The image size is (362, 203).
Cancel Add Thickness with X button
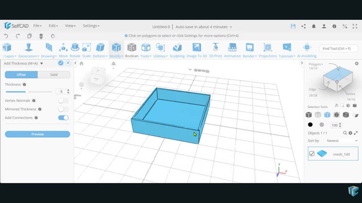tap(68, 63)
